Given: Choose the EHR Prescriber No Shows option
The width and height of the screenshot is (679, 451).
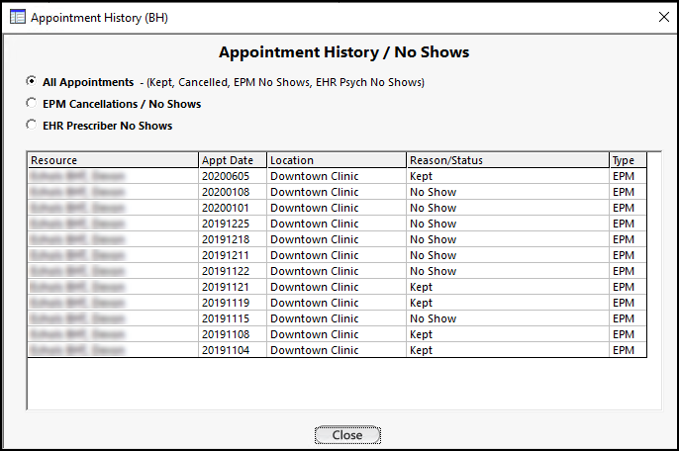Looking at the screenshot, I should point(32,126).
